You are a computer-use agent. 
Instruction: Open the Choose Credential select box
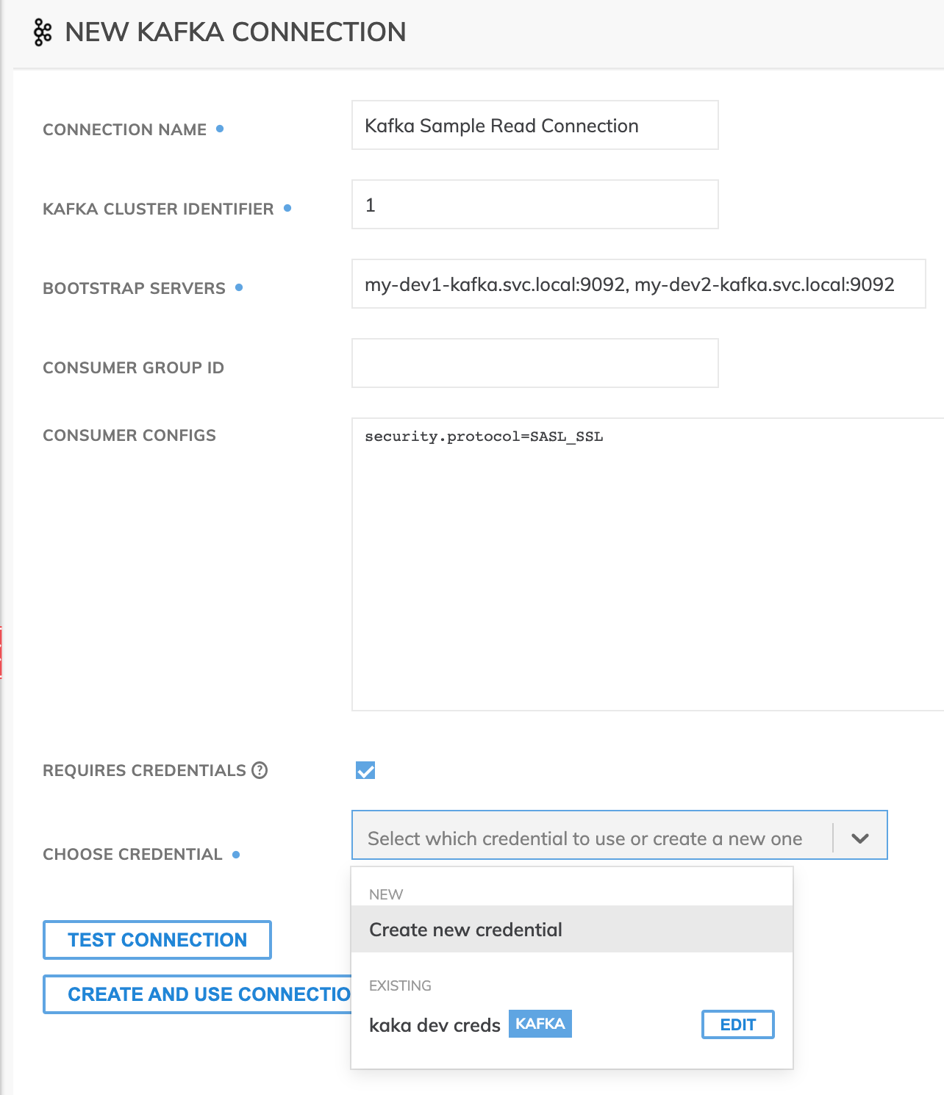[620, 835]
